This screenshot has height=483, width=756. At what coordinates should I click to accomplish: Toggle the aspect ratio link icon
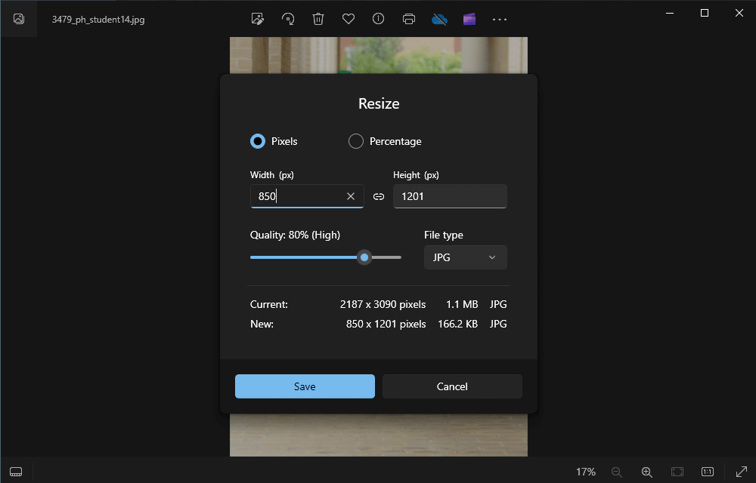coord(379,196)
